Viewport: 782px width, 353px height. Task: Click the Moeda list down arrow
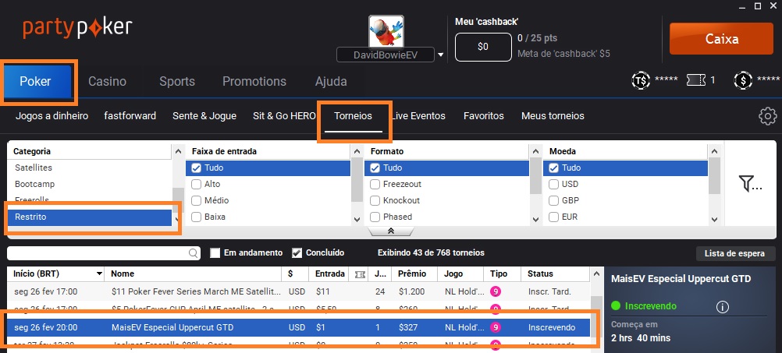[714, 219]
